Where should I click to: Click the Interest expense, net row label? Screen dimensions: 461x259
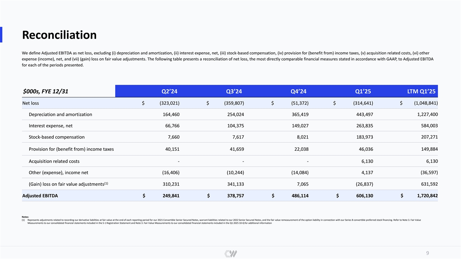(x=50, y=126)
